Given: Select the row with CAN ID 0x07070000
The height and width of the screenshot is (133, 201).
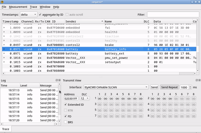Looking at the screenshot, I should pos(99,66).
